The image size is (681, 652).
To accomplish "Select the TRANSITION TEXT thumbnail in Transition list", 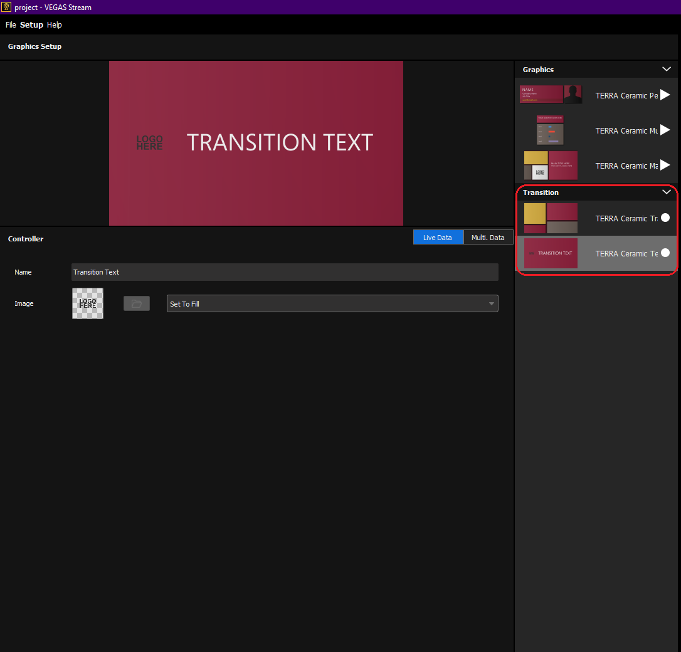I will point(551,253).
